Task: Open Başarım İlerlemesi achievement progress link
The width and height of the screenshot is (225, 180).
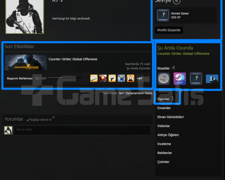Action: (x=20, y=78)
